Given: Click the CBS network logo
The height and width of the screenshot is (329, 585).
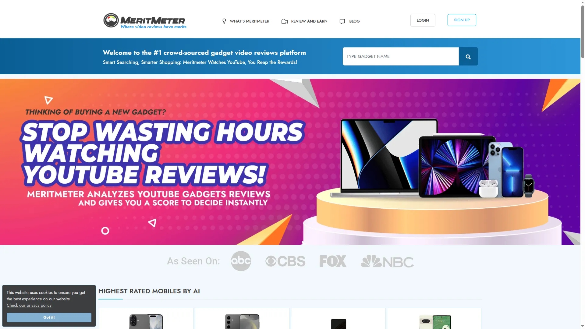Looking at the screenshot, I should 285,261.
